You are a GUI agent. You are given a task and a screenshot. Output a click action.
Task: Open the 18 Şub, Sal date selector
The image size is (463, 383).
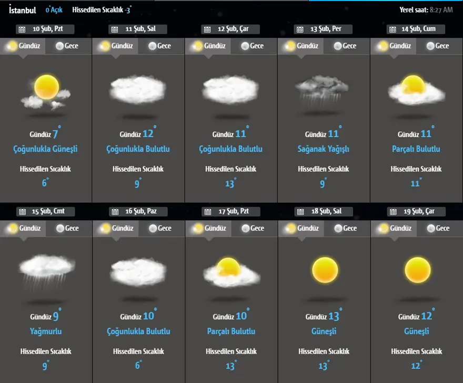pyautogui.click(x=323, y=212)
